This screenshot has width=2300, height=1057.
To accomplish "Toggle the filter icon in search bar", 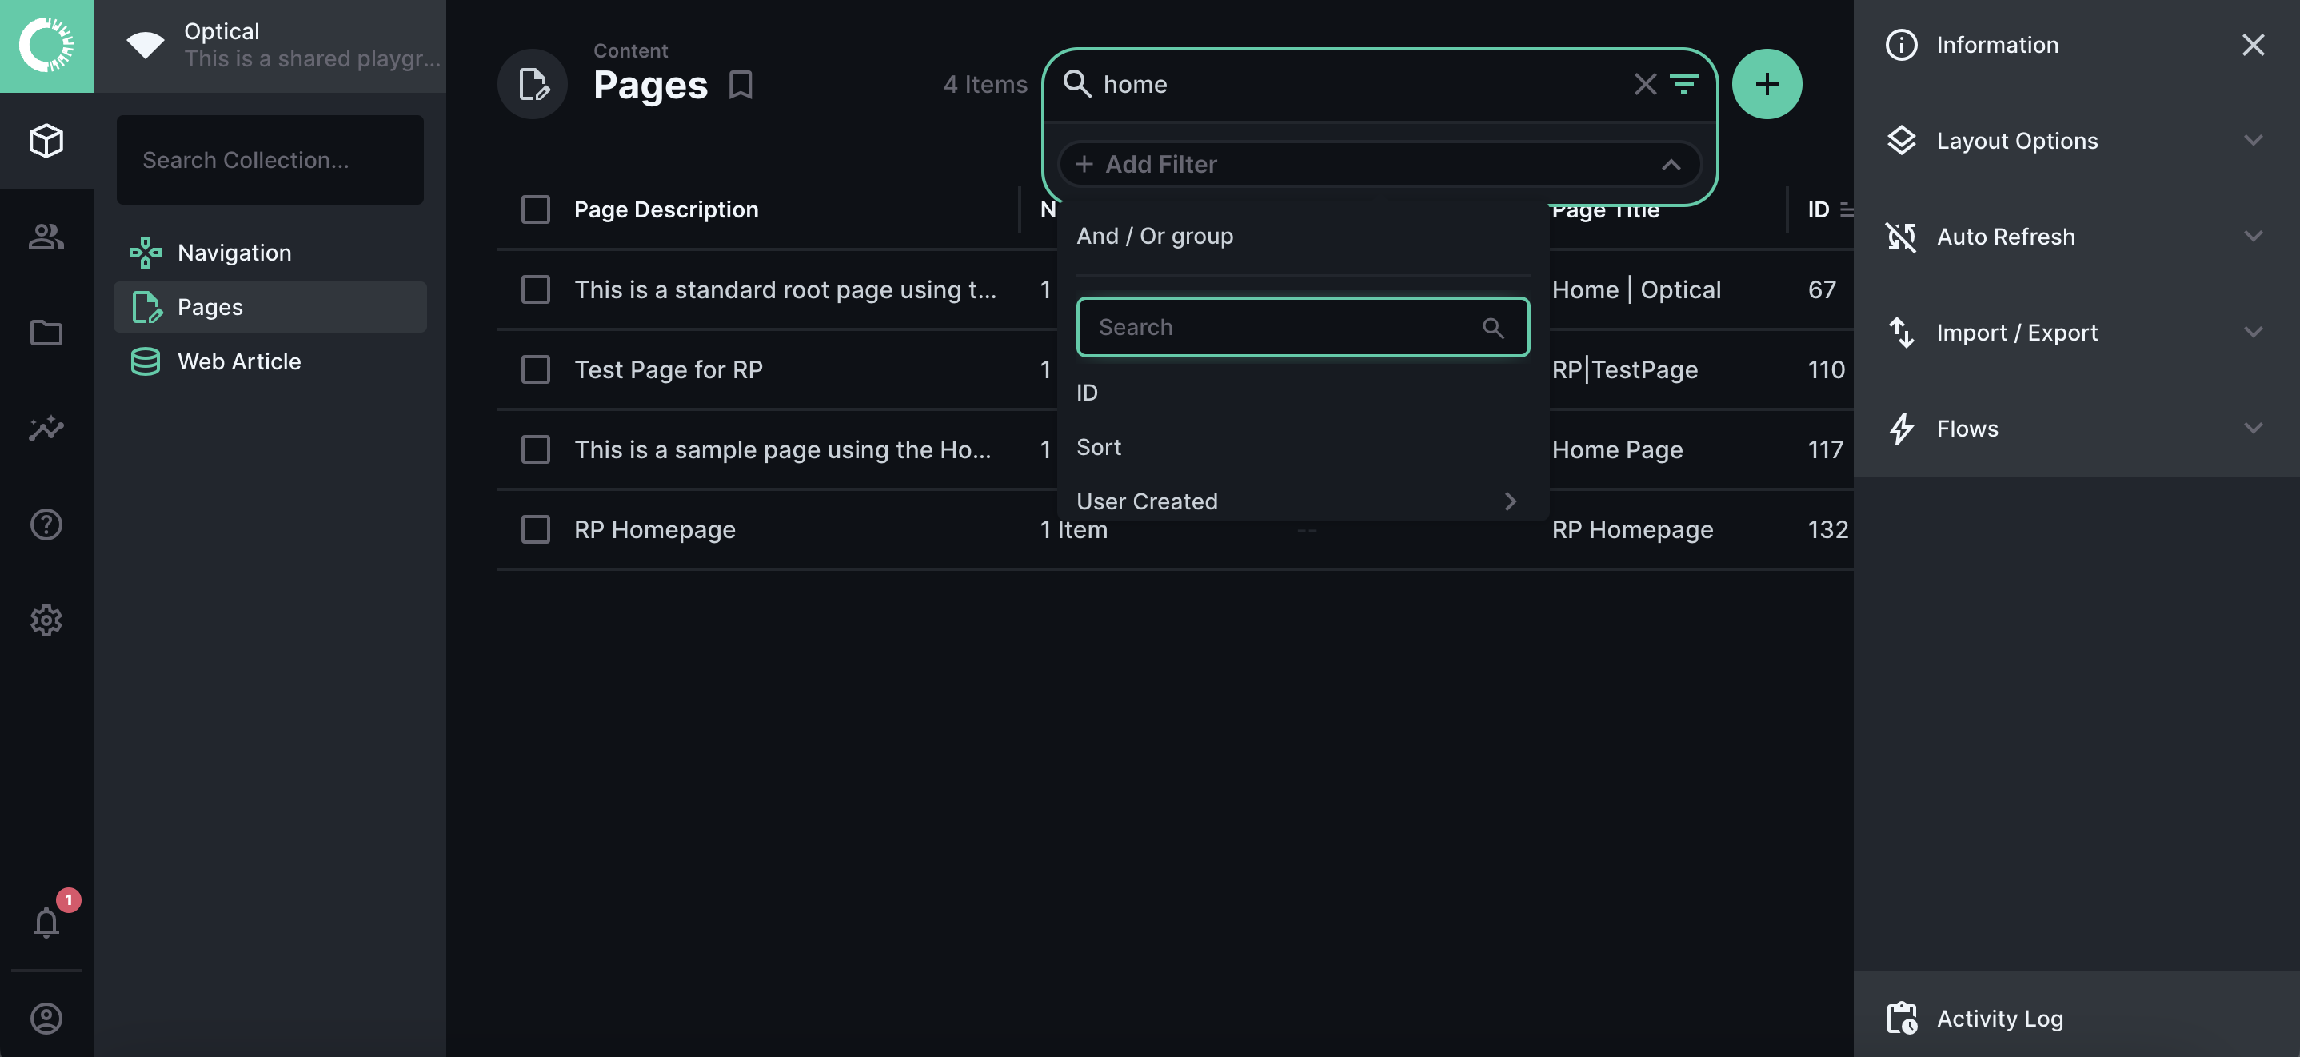I will pyautogui.click(x=1684, y=84).
